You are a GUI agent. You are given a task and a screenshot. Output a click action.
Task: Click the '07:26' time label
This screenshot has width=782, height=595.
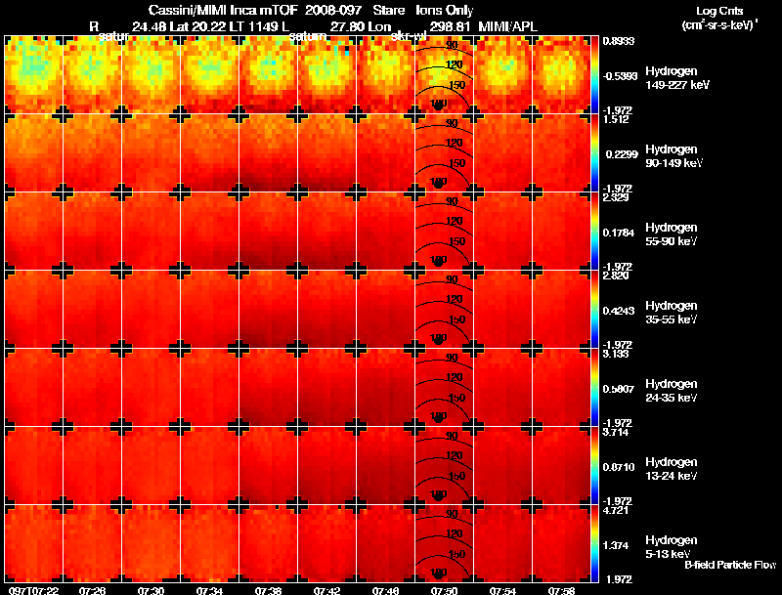click(92, 590)
